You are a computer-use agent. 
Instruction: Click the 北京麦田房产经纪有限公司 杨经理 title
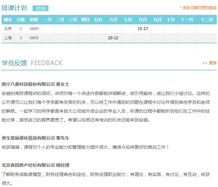tap(35, 165)
